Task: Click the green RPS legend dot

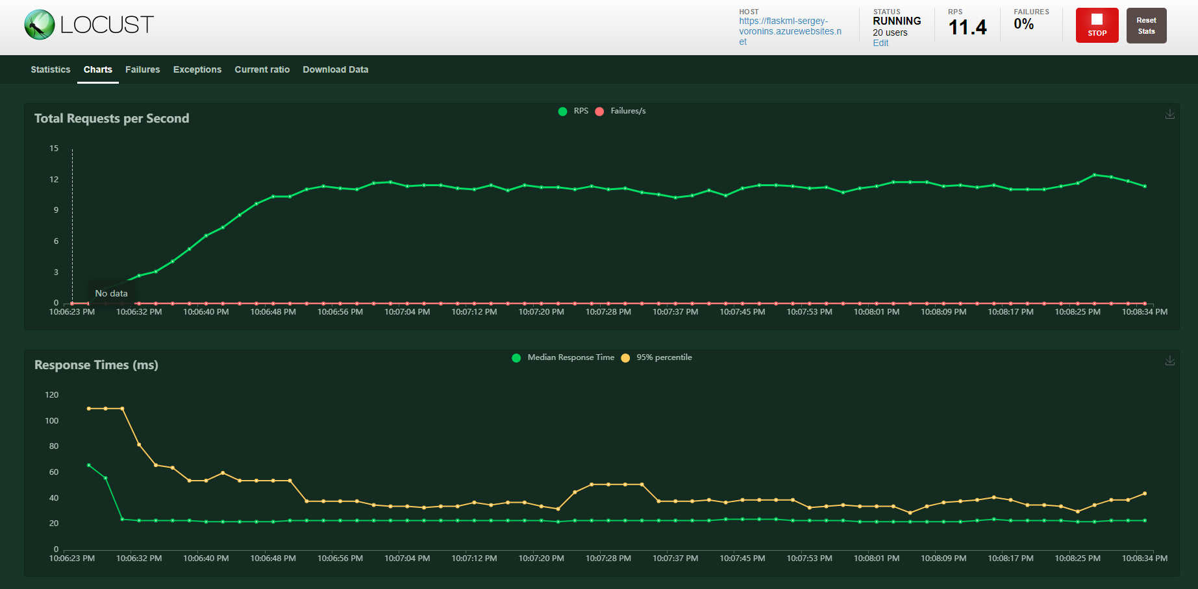Action: tap(562, 111)
